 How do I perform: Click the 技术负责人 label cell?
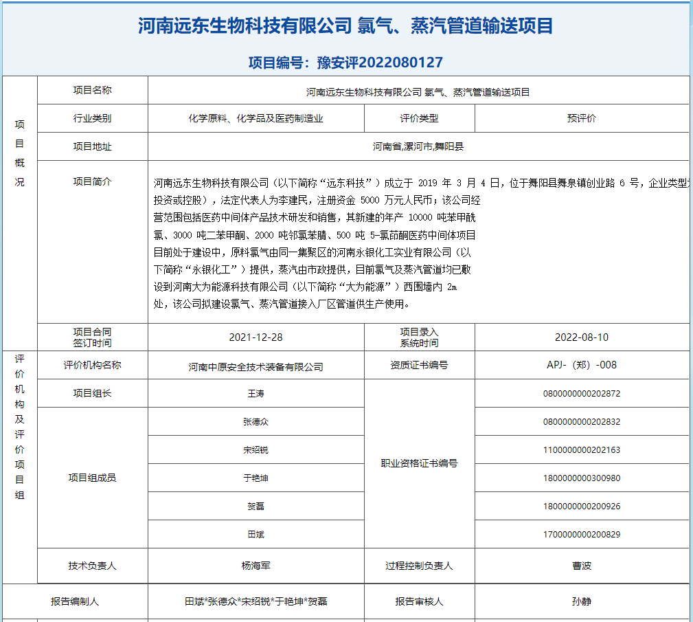pyautogui.click(x=92, y=566)
